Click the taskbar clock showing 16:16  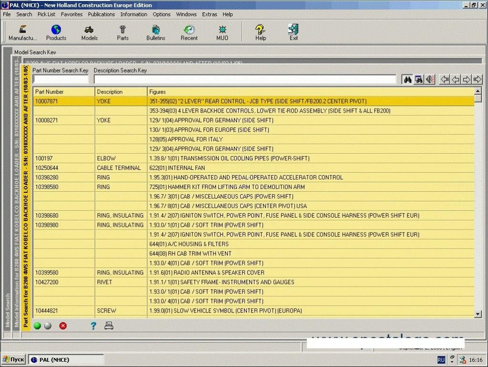(476, 360)
